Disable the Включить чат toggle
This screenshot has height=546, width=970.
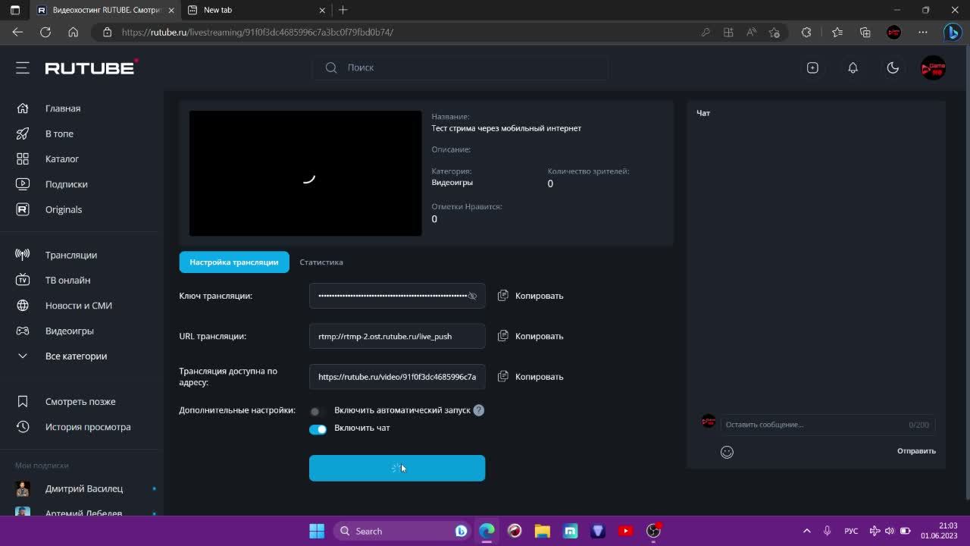(318, 429)
